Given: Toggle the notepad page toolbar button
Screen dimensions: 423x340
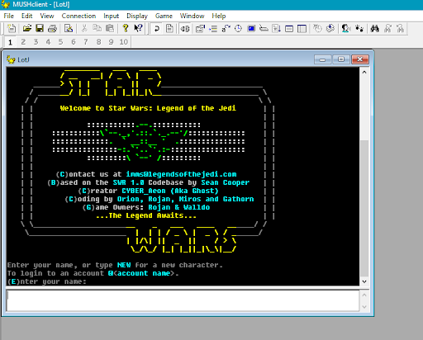Looking at the screenshot, I should click(x=169, y=28).
